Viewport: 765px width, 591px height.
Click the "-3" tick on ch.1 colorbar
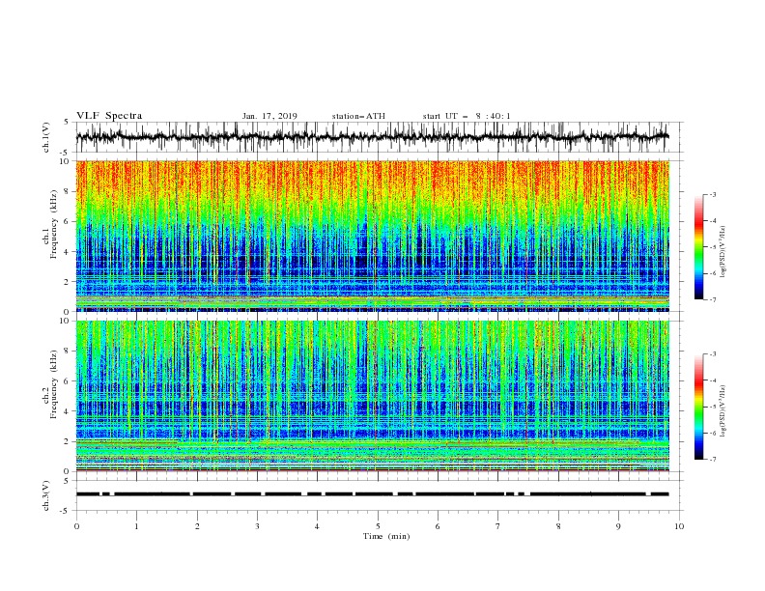(713, 194)
